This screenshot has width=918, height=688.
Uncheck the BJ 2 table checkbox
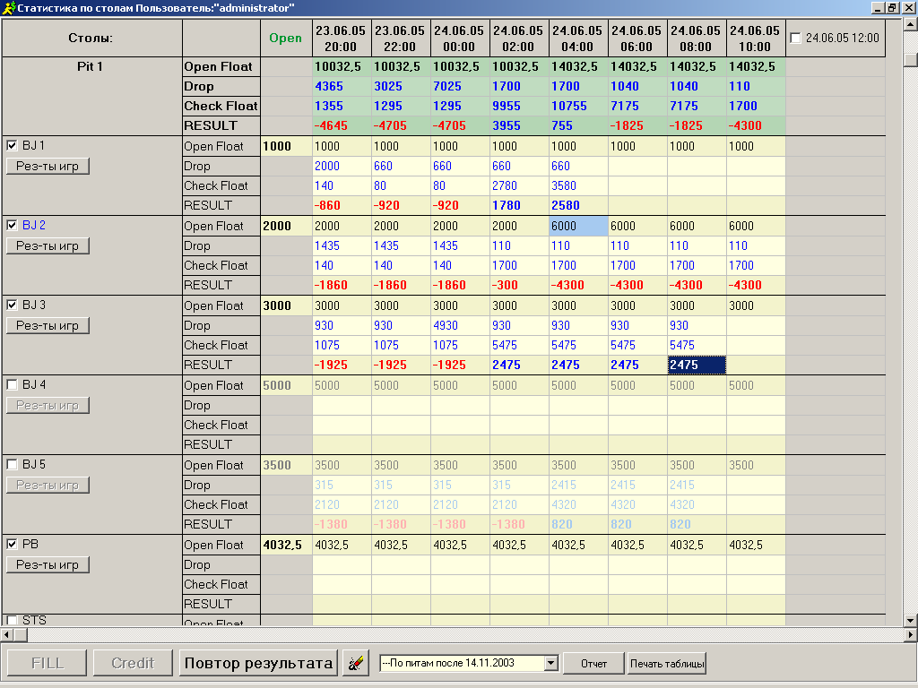12,225
